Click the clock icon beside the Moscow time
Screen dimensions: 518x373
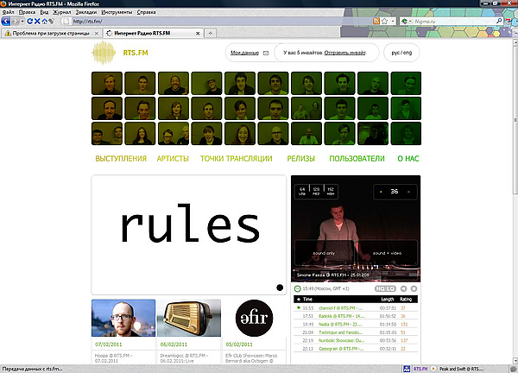(x=297, y=288)
